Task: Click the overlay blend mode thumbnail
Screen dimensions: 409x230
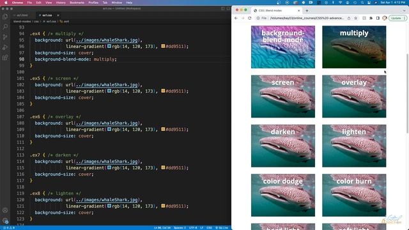Action: coord(354,96)
